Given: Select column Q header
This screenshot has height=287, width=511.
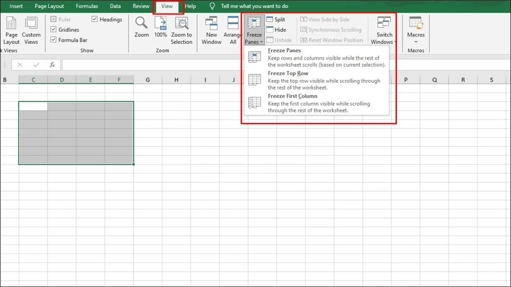Looking at the screenshot, I should tap(434, 80).
